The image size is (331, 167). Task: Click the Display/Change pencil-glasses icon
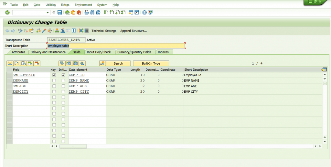pos(20,31)
